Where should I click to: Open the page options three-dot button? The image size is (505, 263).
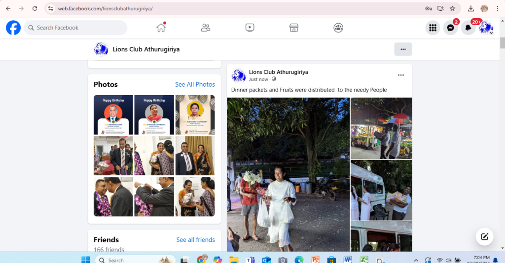[x=403, y=49]
